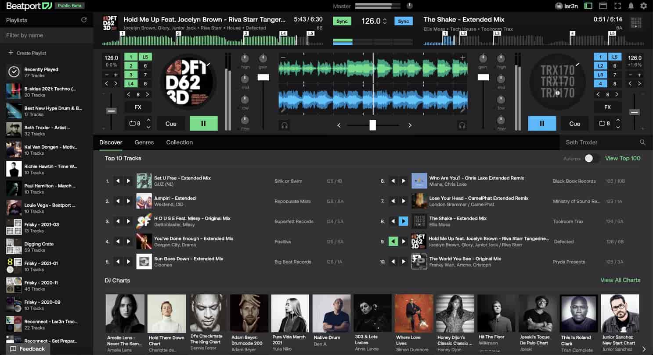Click the next hot cue bank arrow

(x=148, y=94)
